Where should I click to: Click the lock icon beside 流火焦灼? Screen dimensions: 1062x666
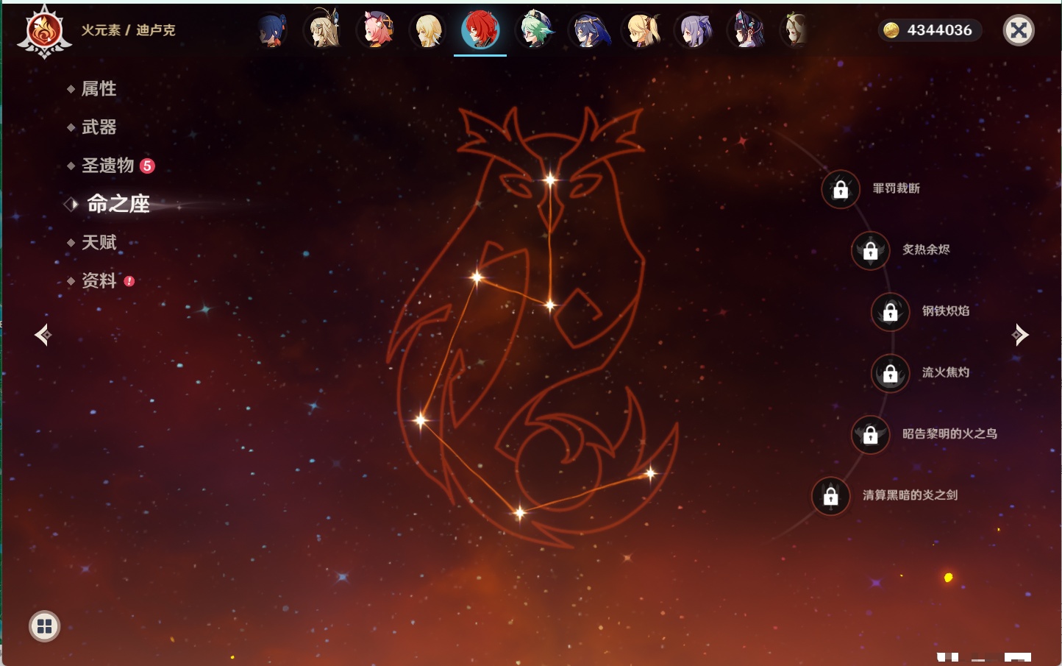(x=891, y=374)
